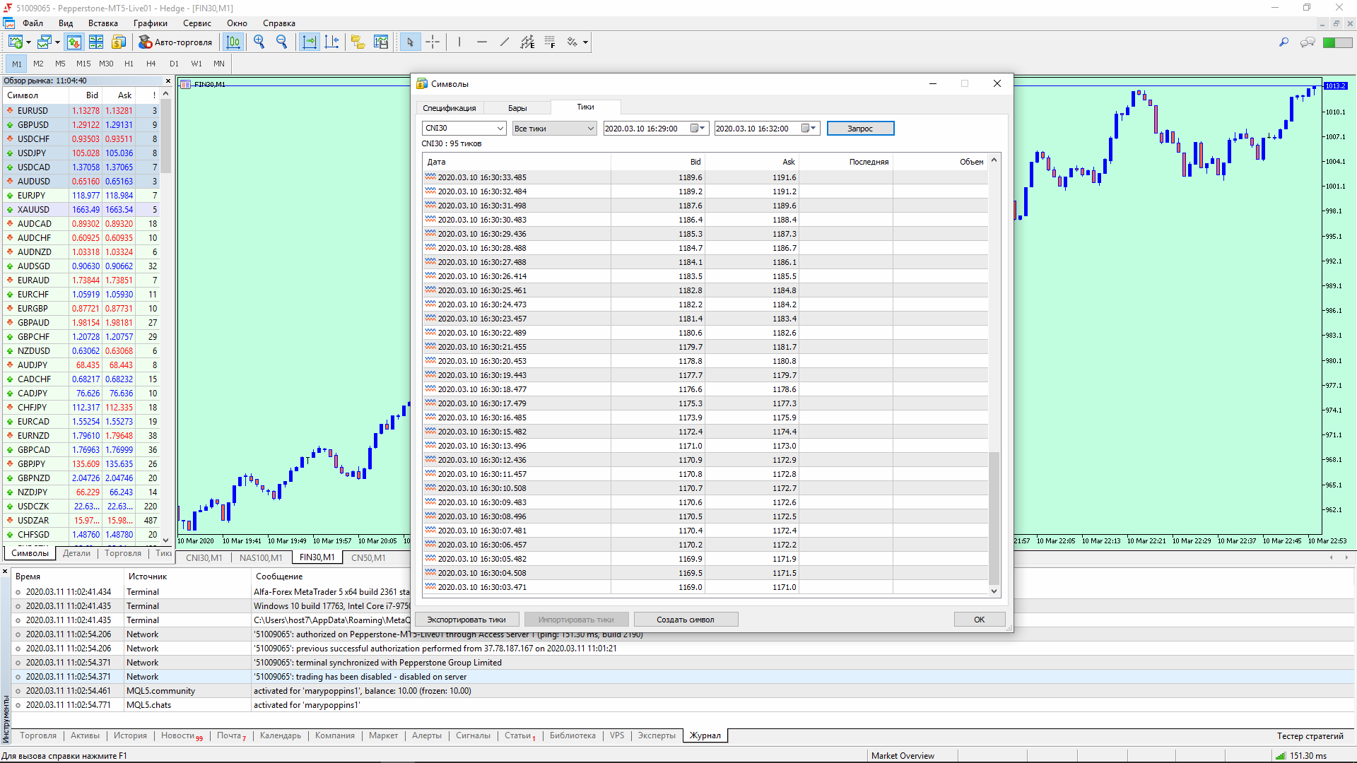Image resolution: width=1357 pixels, height=763 pixels.
Task: Open the Все тики tick type dropdown
Action: 554,128
